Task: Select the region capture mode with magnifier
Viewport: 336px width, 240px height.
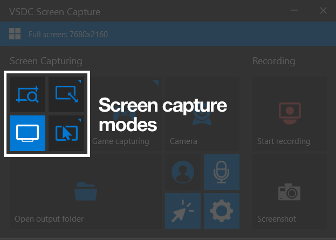Action: click(x=27, y=94)
